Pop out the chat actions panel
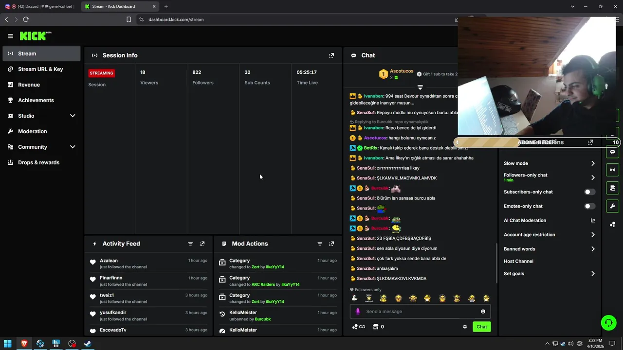The image size is (623, 350). click(x=590, y=142)
